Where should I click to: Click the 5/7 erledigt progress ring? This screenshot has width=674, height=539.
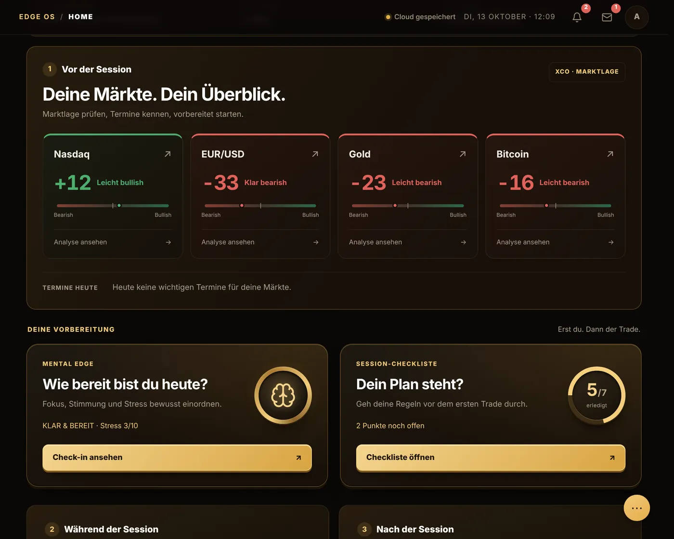point(596,395)
